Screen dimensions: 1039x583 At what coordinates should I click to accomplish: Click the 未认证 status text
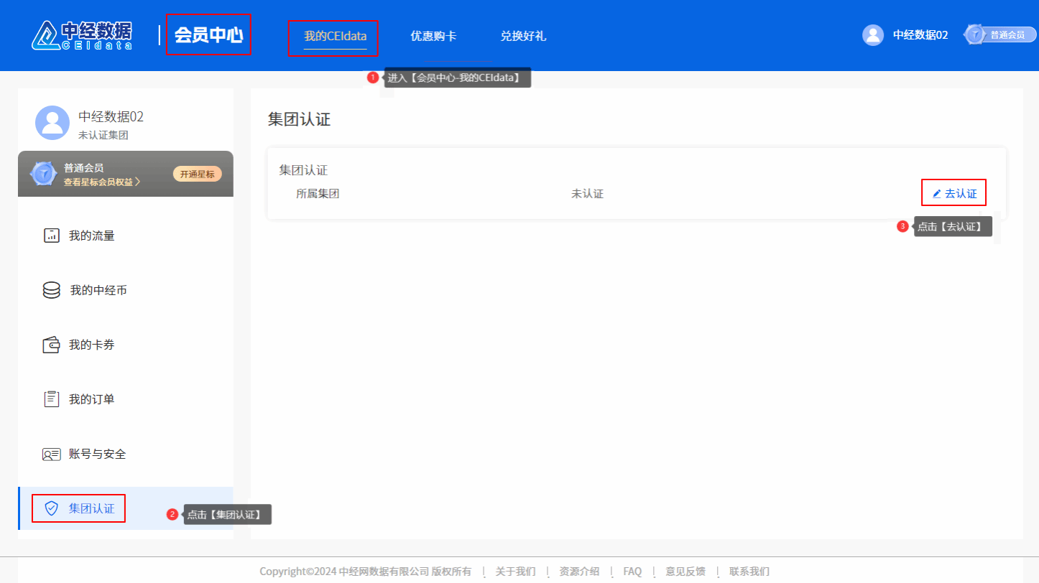point(587,193)
